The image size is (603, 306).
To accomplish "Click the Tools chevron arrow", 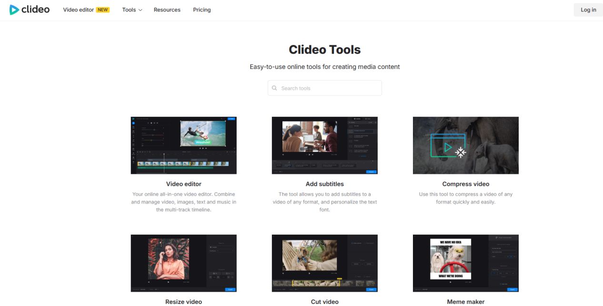I will [140, 10].
